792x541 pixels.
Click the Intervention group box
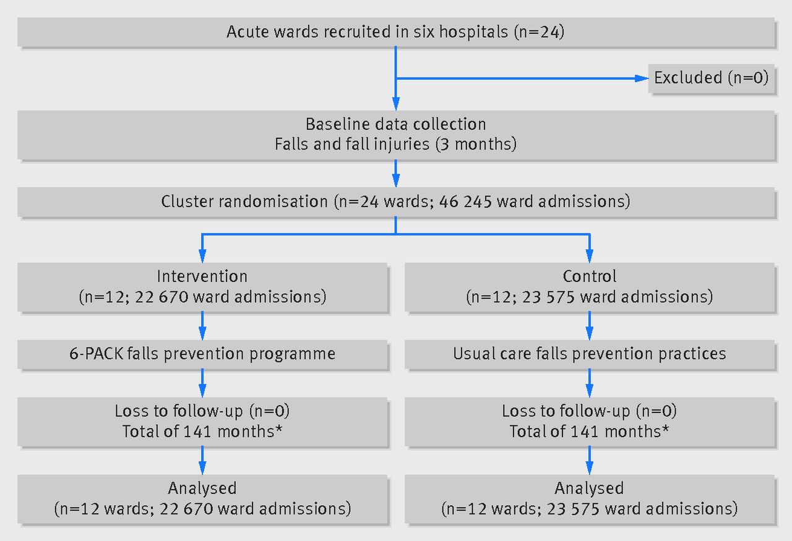click(202, 286)
